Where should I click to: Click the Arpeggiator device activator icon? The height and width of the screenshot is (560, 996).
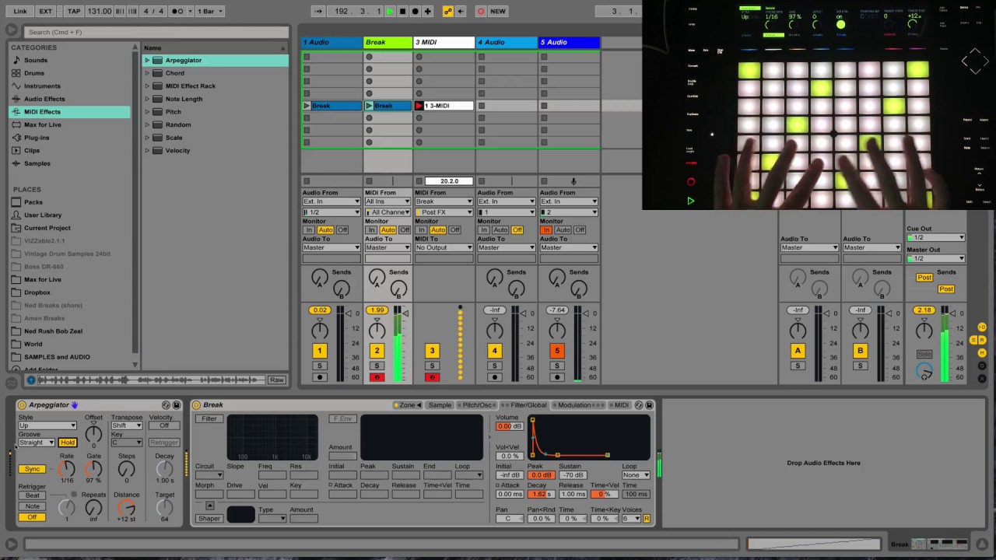click(22, 405)
